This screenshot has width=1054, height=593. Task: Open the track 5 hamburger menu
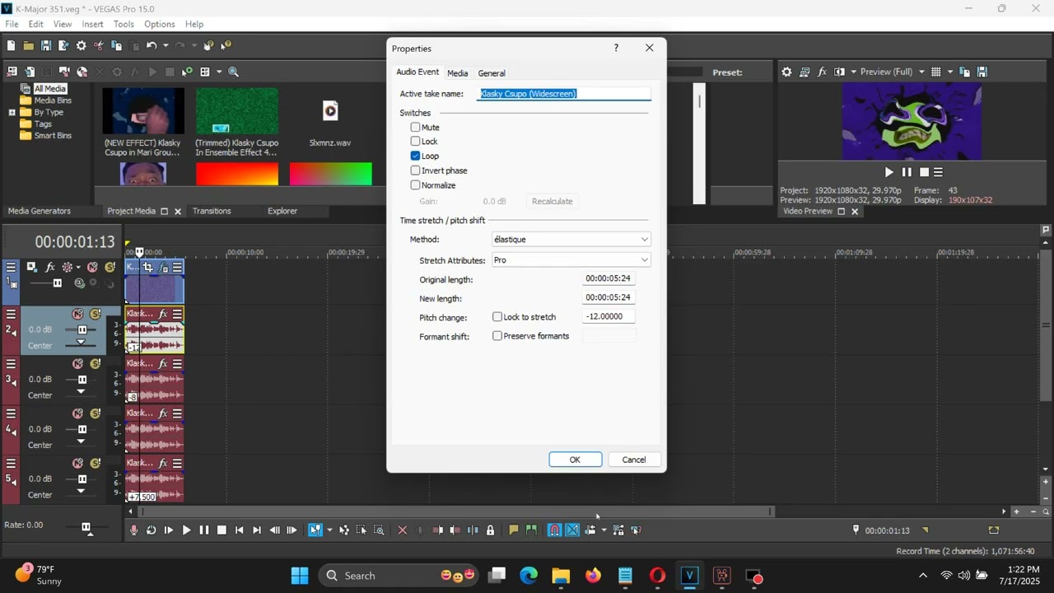click(11, 463)
